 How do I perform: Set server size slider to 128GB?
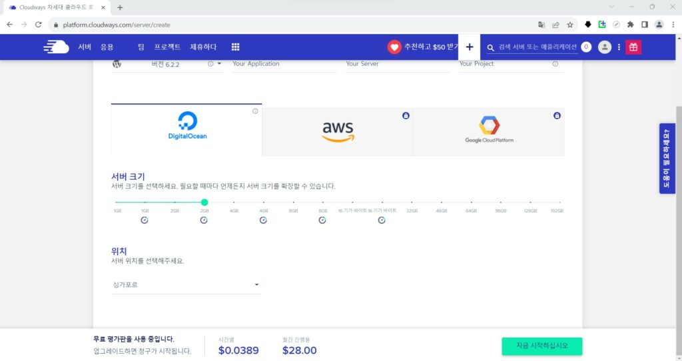[530, 202]
